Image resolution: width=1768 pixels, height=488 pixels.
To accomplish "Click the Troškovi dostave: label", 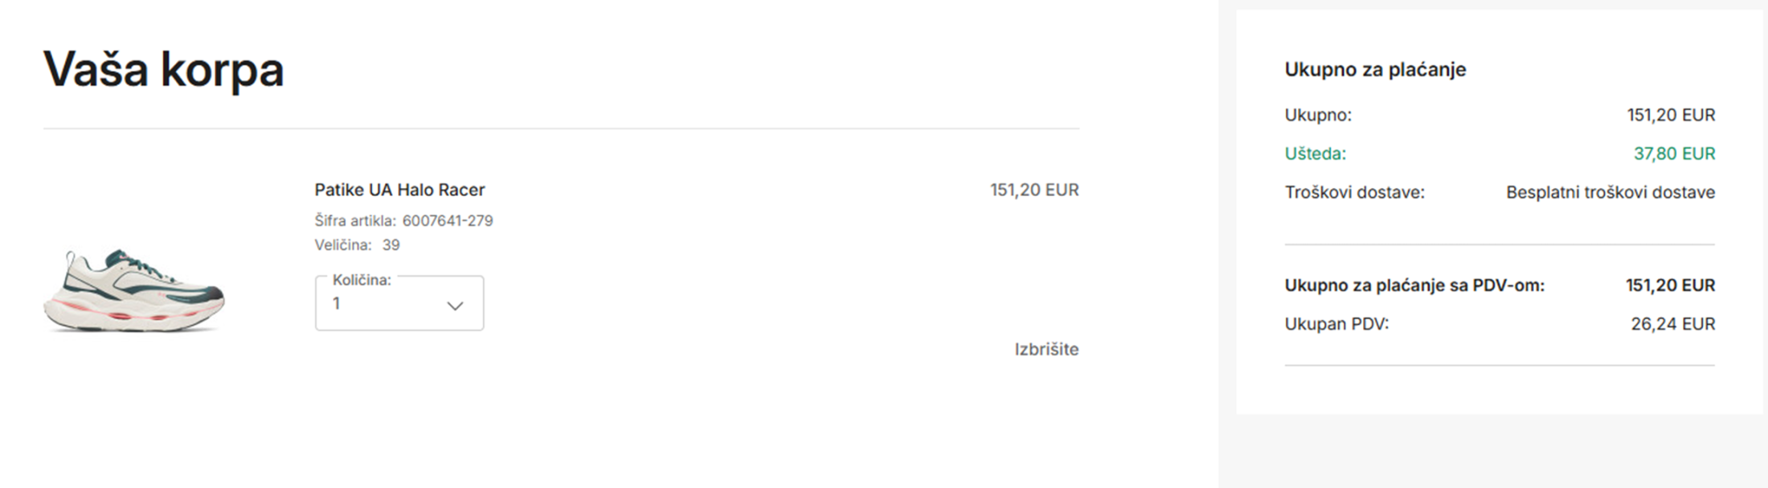I will click(1354, 192).
